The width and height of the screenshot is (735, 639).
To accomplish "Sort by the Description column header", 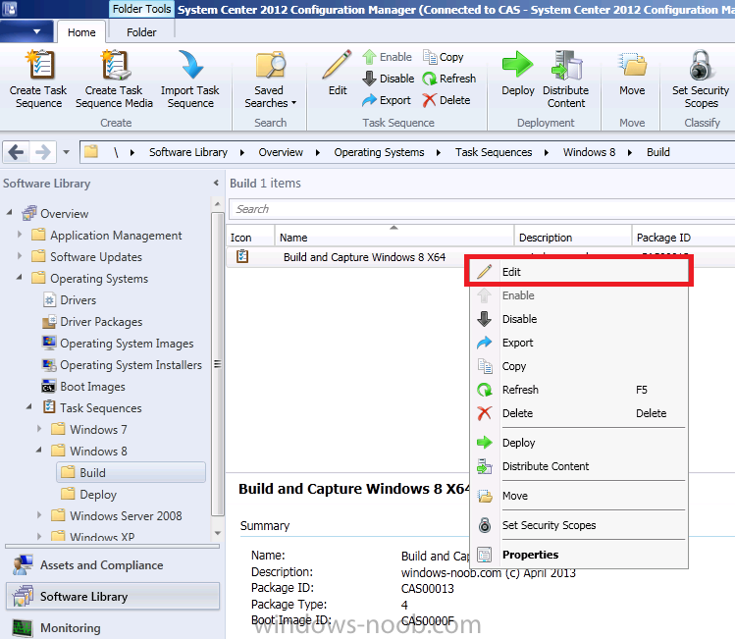I will (573, 237).
